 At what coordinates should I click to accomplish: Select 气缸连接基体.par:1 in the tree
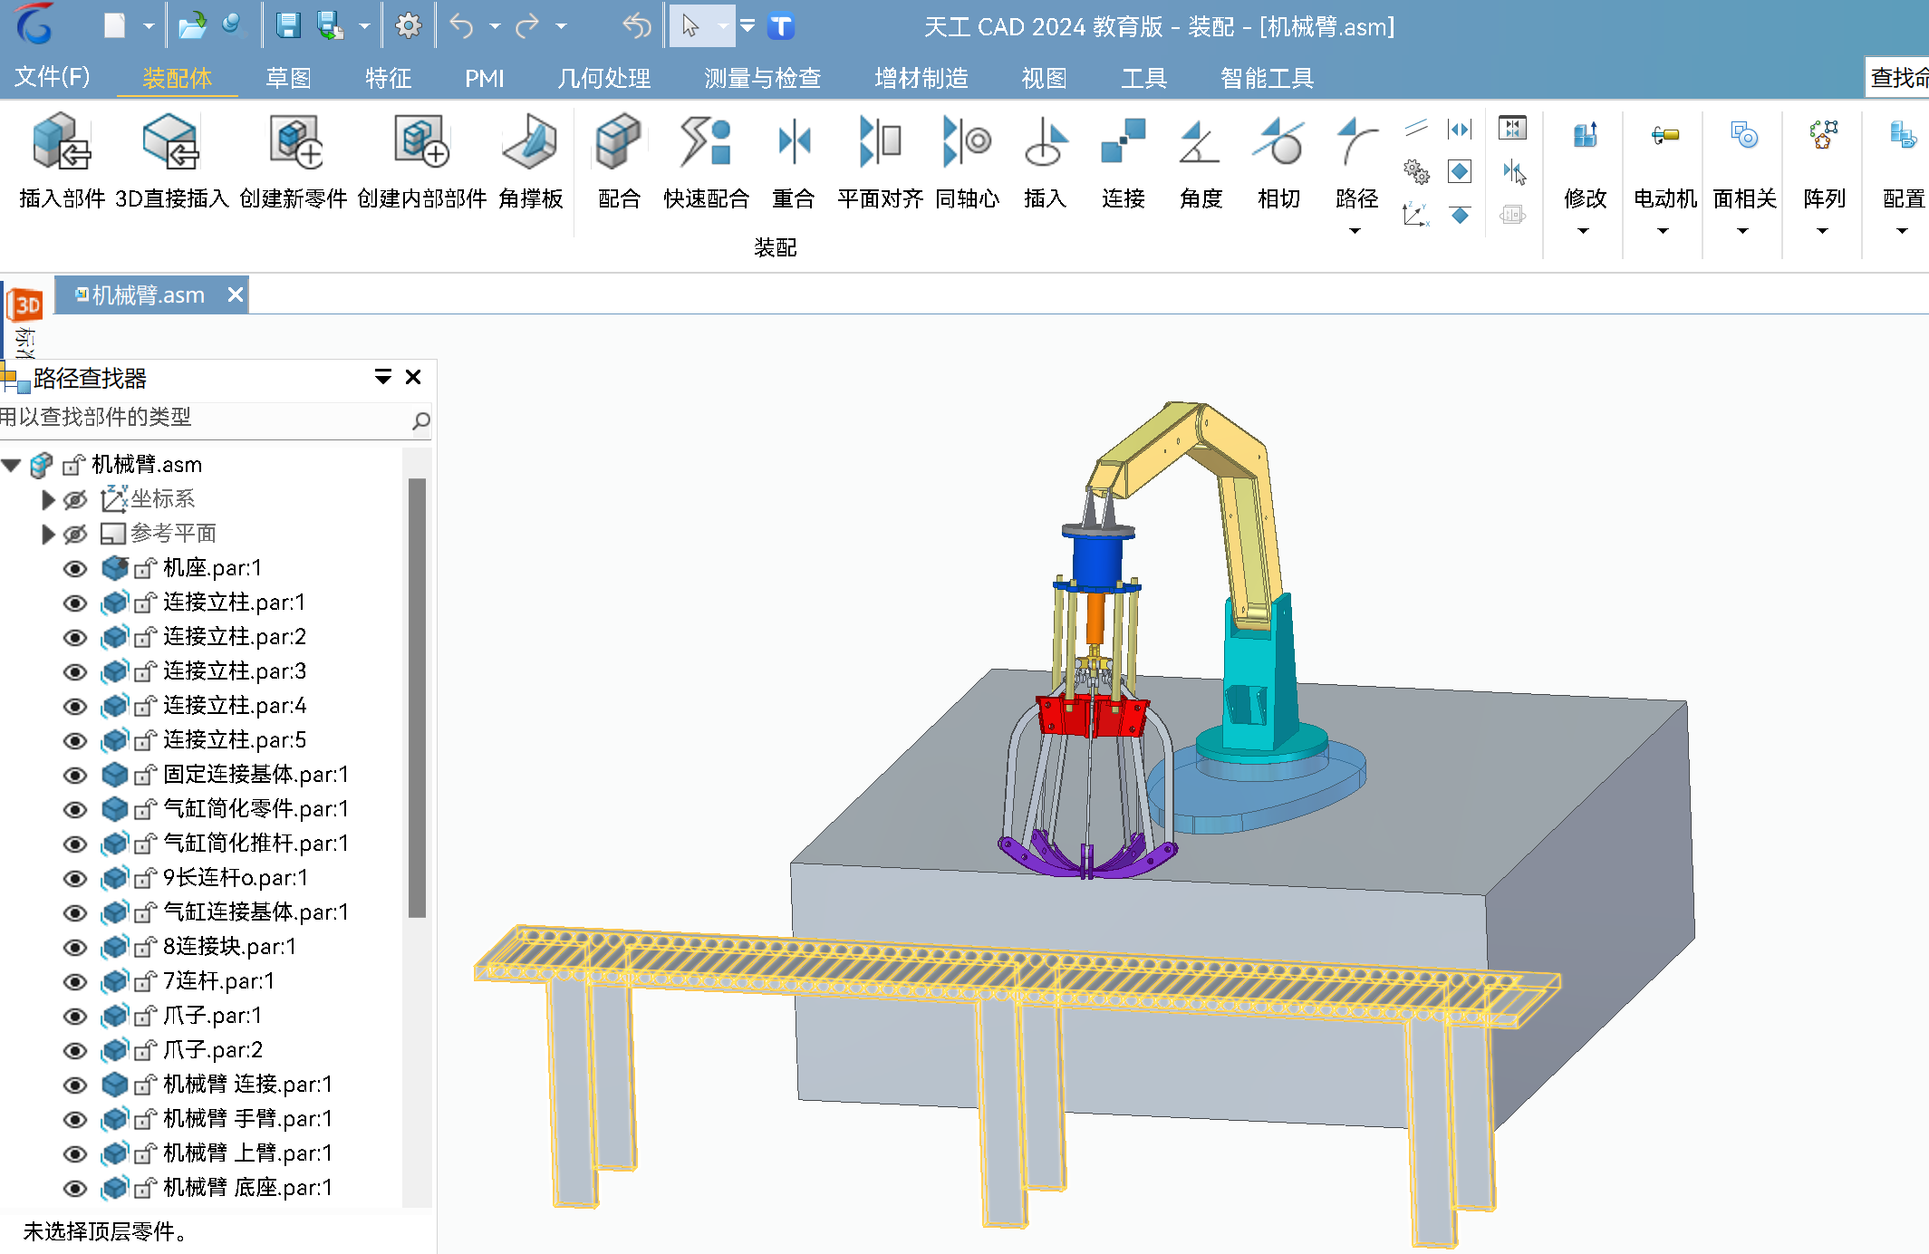[x=256, y=912]
